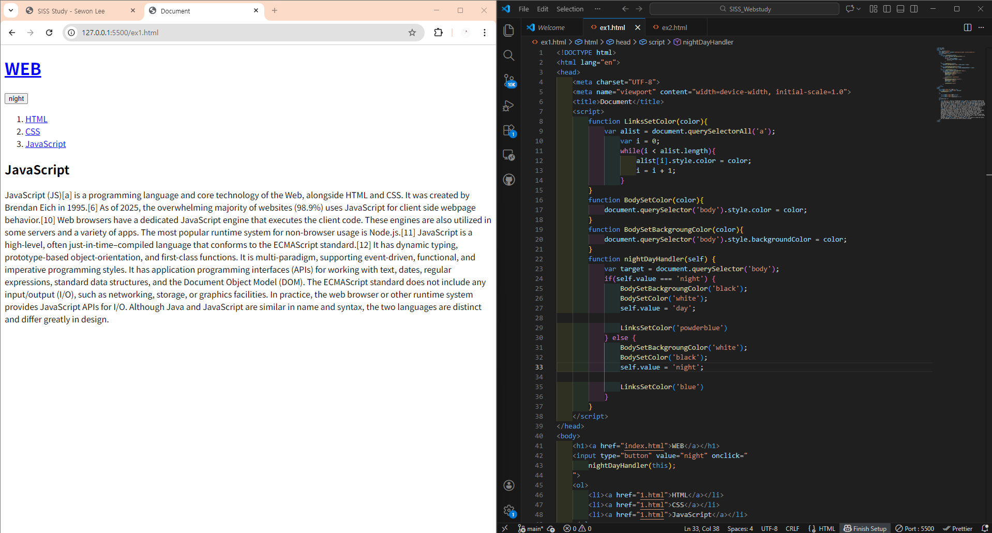Click the SISS_Webstudy command search box

pyautogui.click(x=744, y=9)
